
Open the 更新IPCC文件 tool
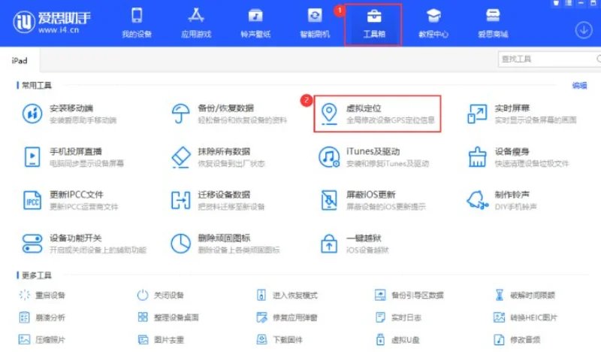coord(70,200)
